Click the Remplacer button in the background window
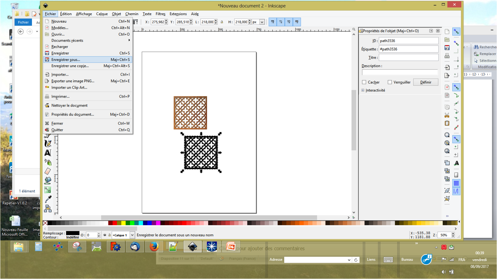Viewport: 497px width, 279px height. click(x=486, y=54)
